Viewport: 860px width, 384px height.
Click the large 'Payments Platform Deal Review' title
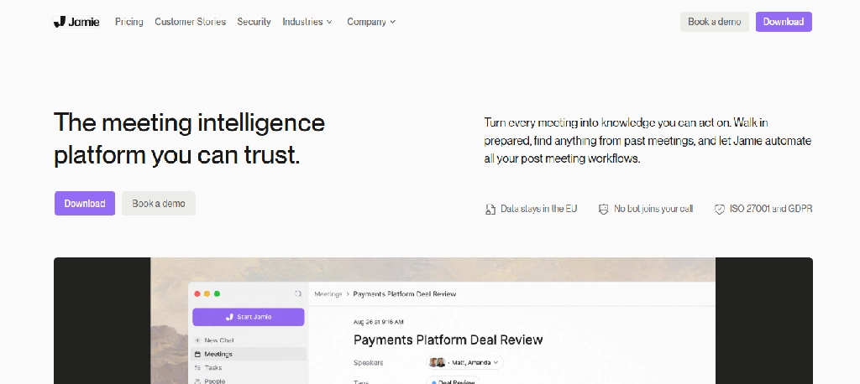(448, 340)
